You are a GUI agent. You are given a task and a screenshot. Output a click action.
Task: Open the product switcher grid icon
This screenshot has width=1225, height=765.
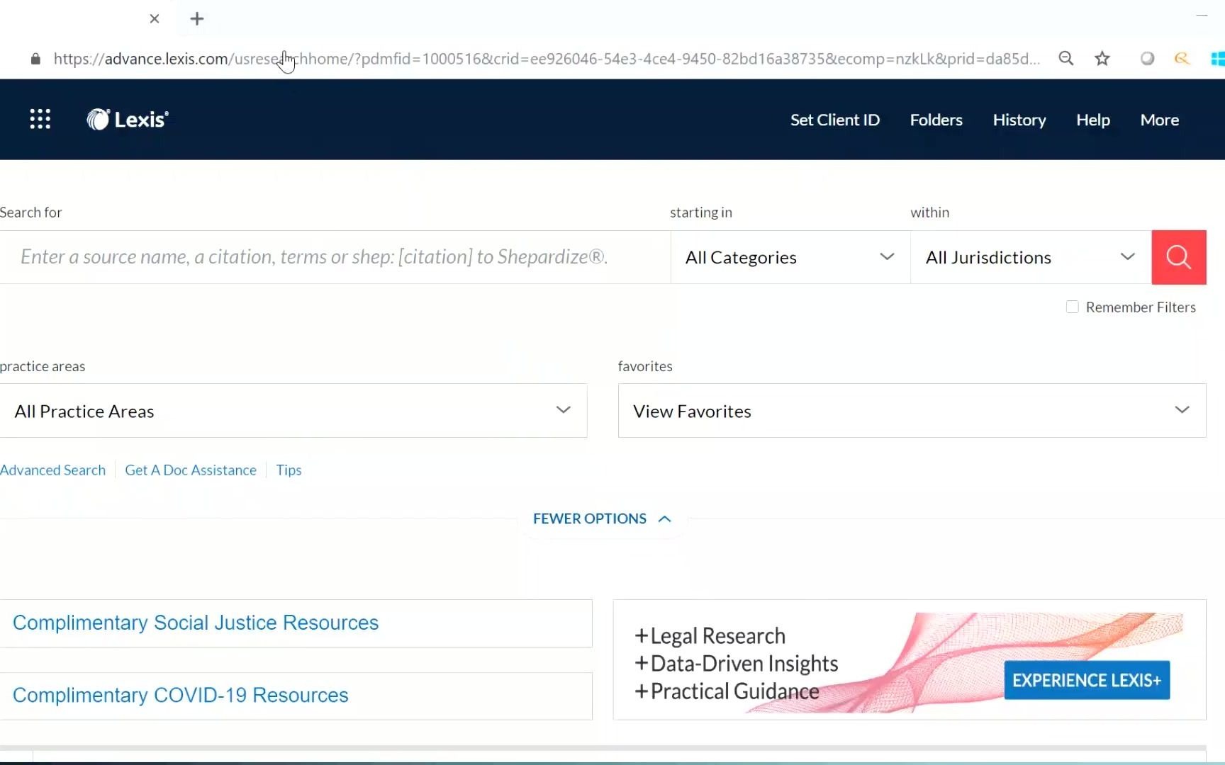click(40, 119)
